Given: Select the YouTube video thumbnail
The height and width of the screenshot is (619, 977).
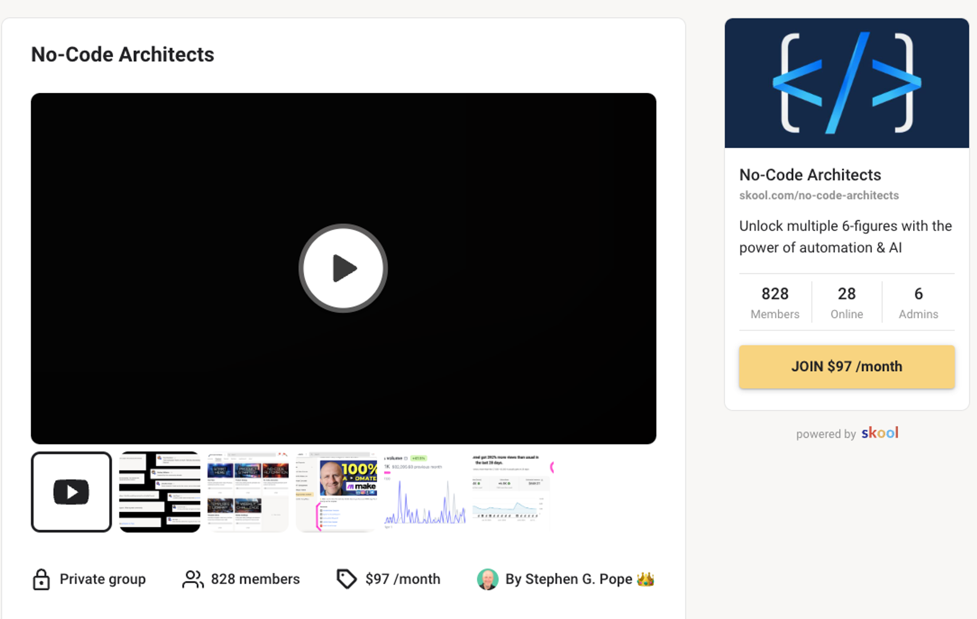Looking at the screenshot, I should 71,492.
